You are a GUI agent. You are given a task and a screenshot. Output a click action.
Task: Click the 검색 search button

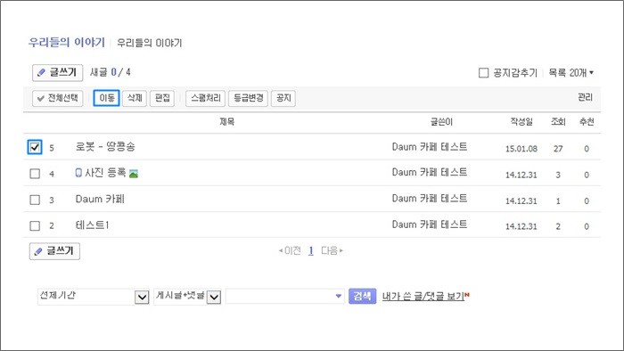[362, 296]
